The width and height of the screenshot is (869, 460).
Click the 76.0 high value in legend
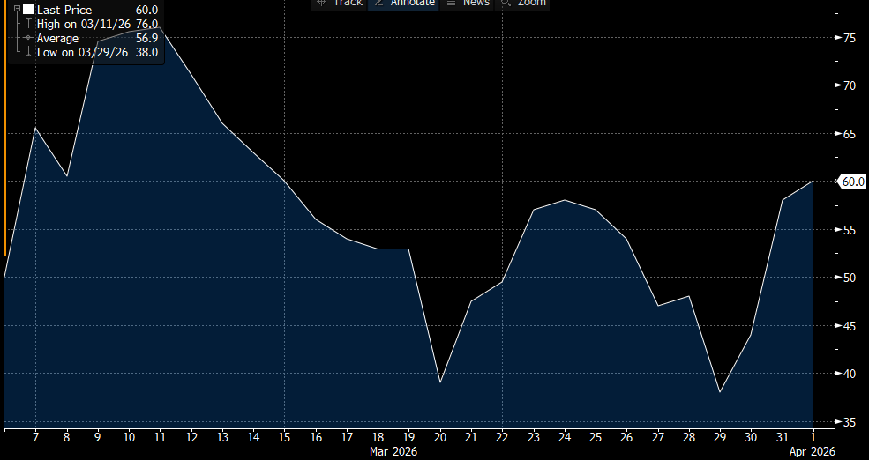[x=146, y=24]
